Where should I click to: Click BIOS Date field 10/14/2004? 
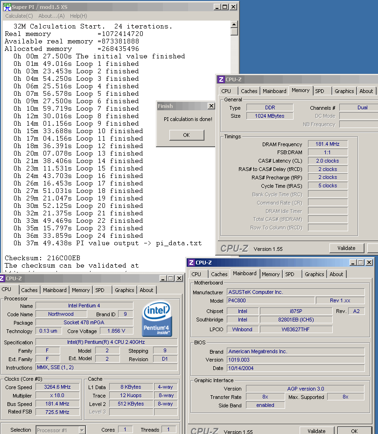point(296,368)
